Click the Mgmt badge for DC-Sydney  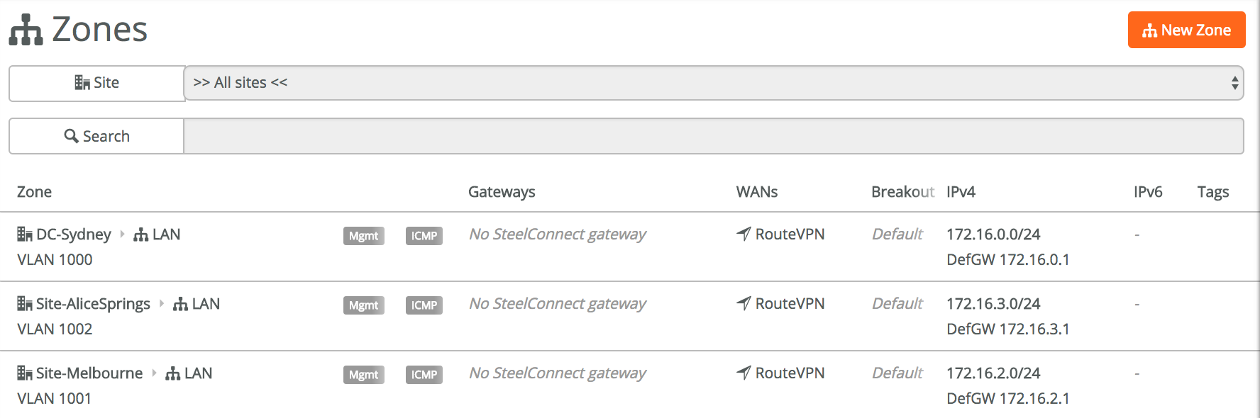[363, 236]
